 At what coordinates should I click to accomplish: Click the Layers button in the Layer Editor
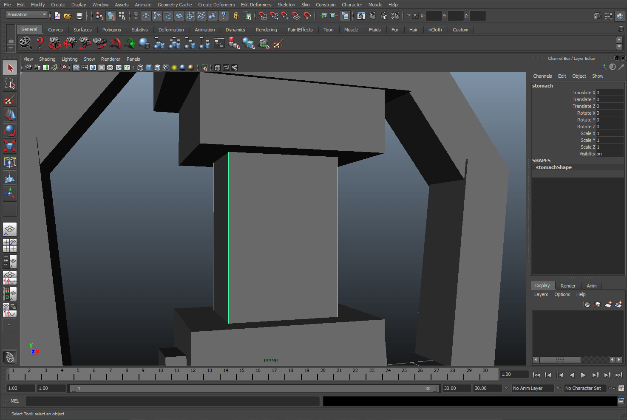pos(541,294)
